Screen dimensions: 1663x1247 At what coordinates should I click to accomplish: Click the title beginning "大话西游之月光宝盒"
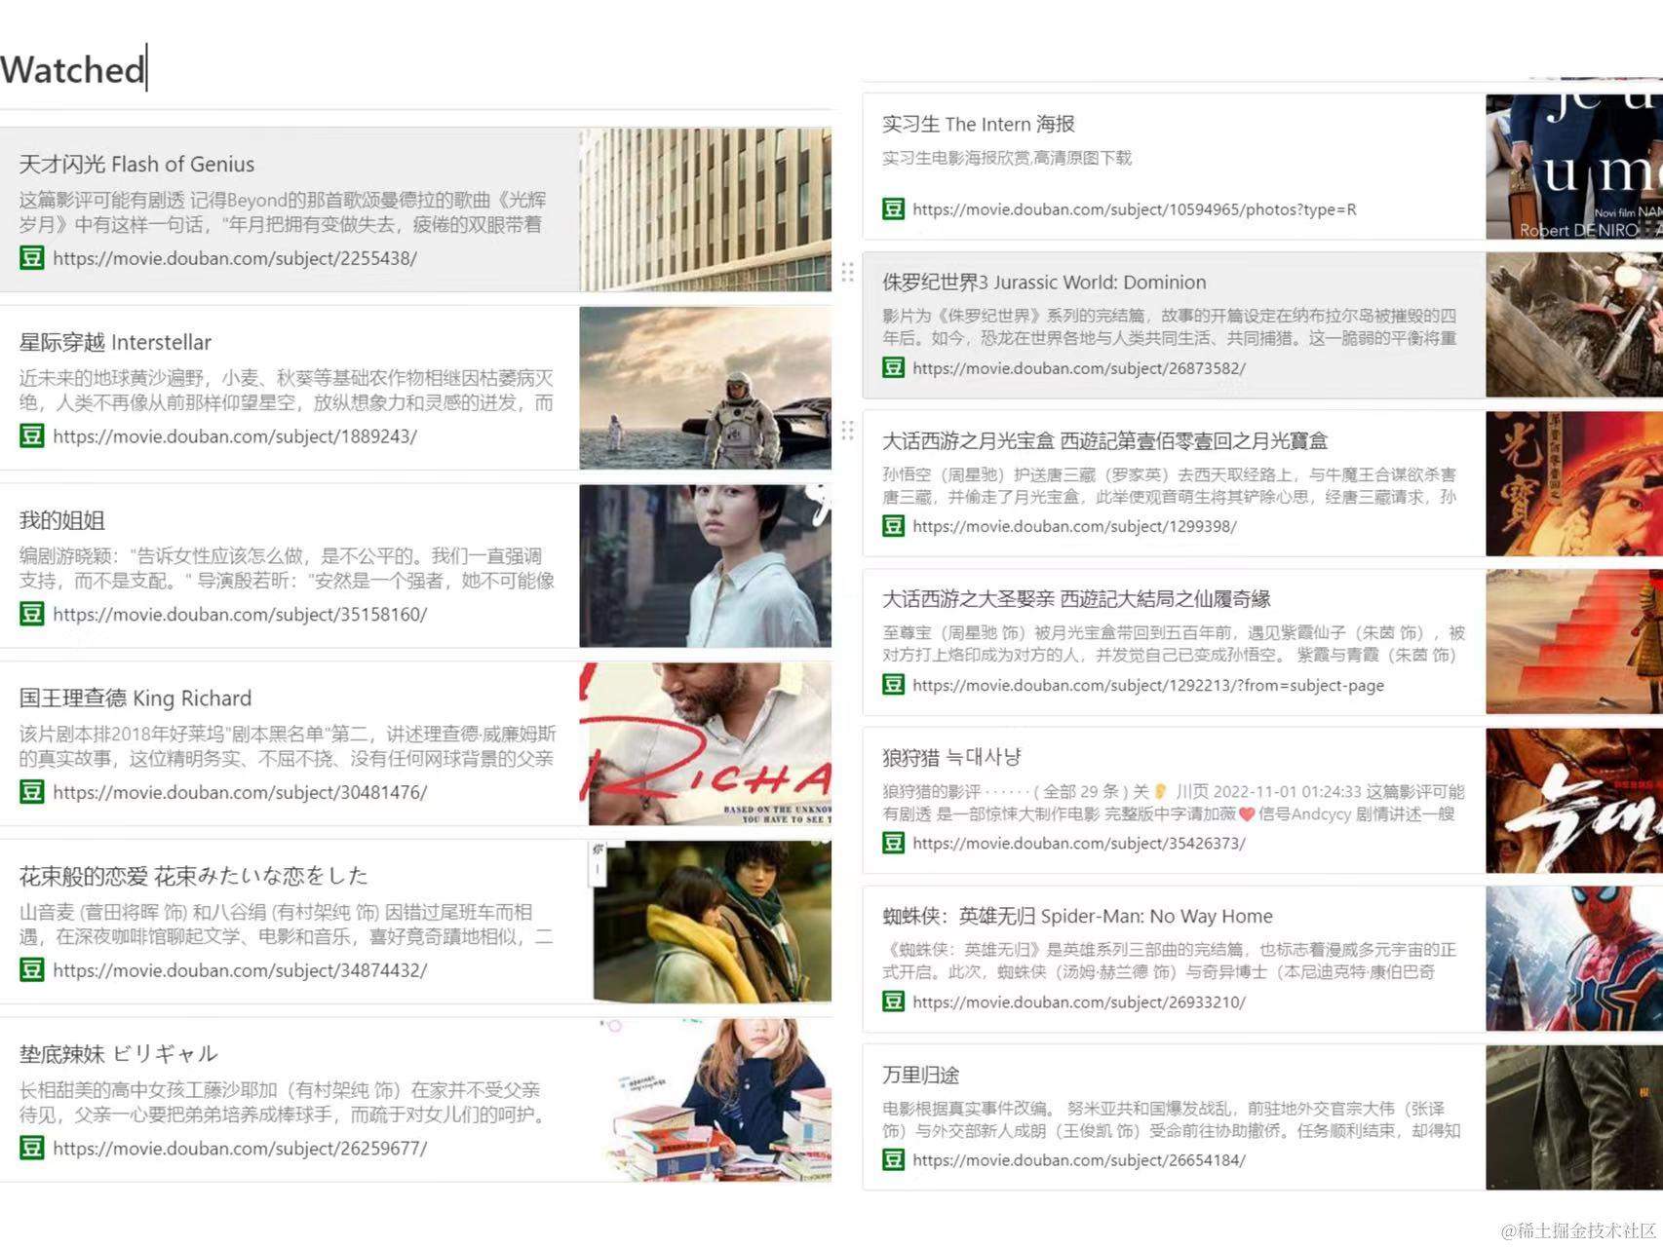pyautogui.click(x=1104, y=441)
